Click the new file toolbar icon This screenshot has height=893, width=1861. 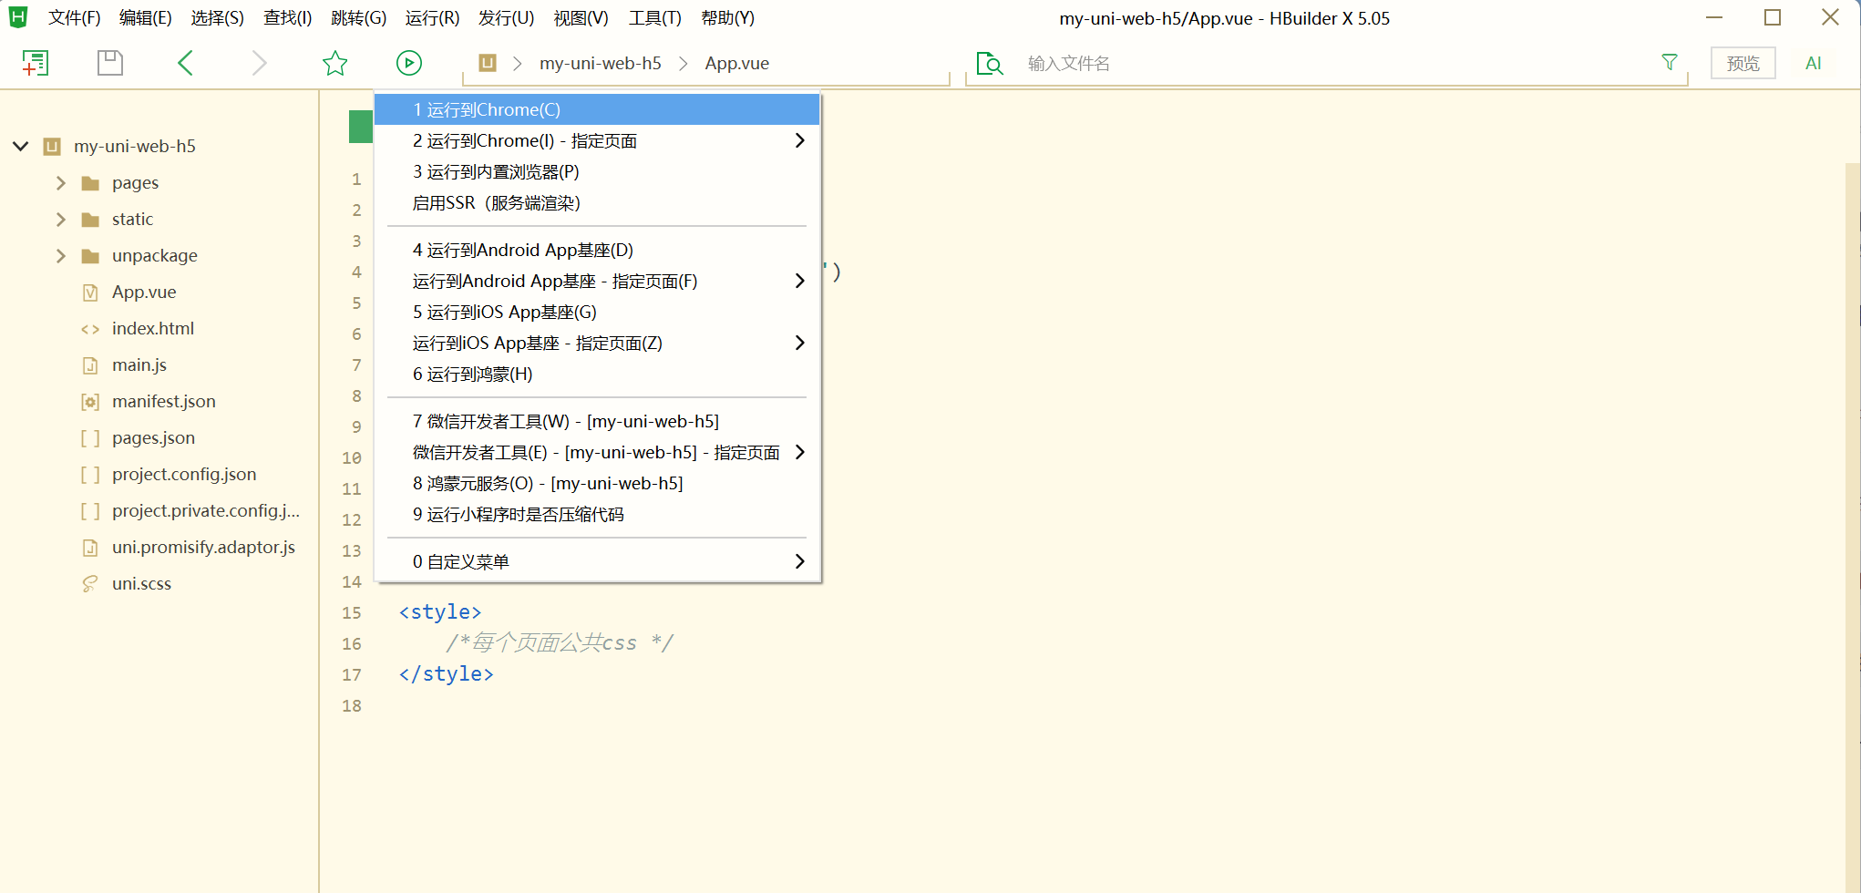pyautogui.click(x=35, y=63)
